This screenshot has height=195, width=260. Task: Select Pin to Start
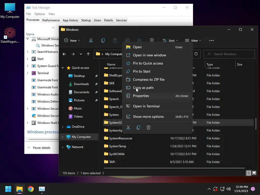157,71
